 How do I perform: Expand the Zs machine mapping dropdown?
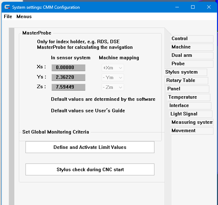point(112,87)
